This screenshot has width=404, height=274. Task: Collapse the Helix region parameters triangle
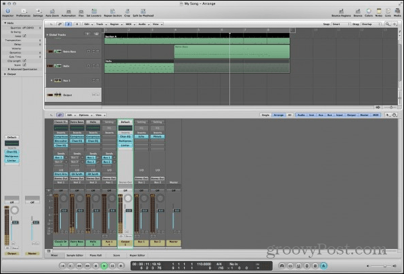[5, 23]
